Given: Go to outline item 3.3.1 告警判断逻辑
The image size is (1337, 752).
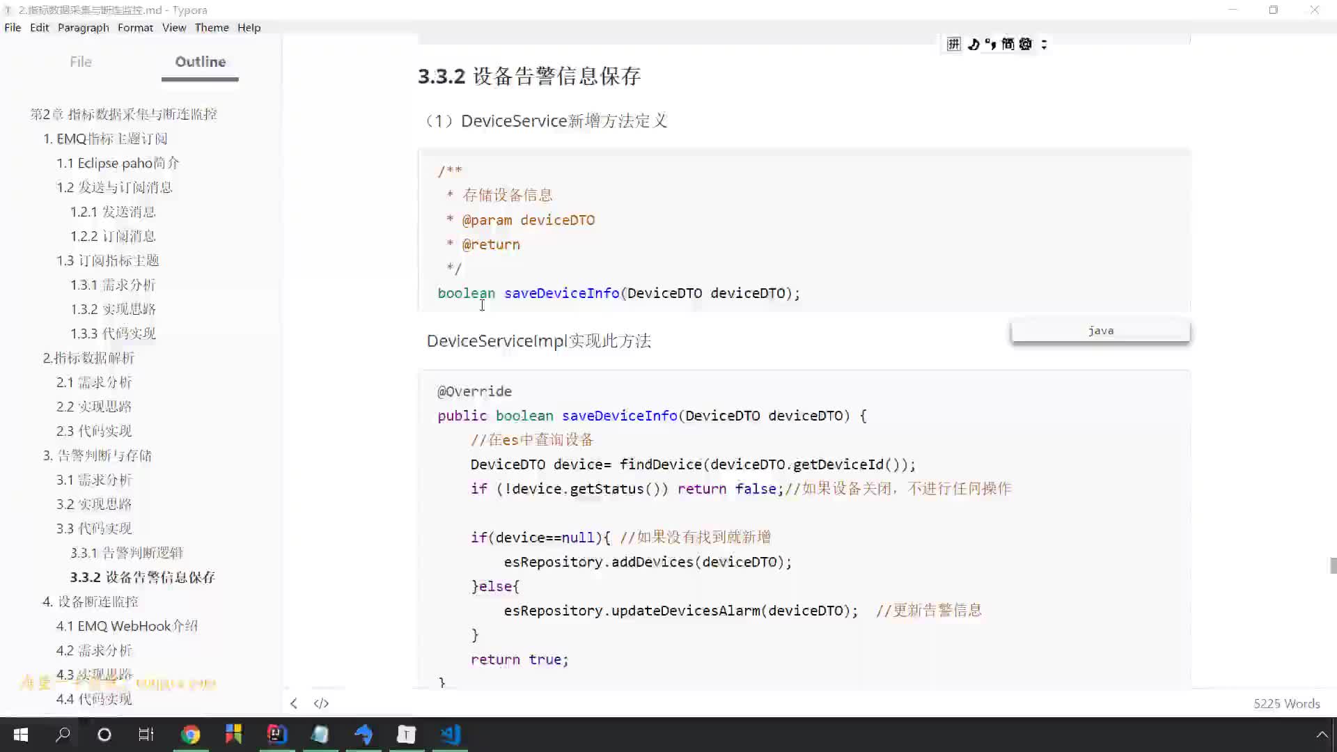Looking at the screenshot, I should coord(127,553).
